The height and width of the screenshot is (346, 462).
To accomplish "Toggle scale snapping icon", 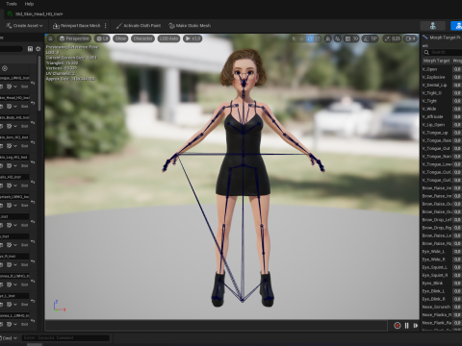I will coord(387,38).
